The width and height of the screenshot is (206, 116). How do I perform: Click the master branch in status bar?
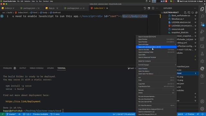pyautogui.click(x=11, y=114)
